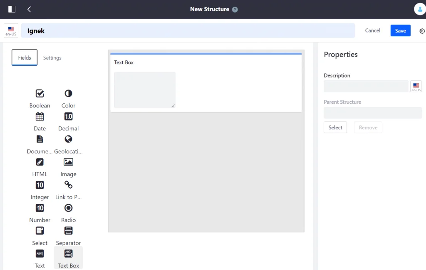Save the new structure
This screenshot has height=270, width=426.
point(400,30)
